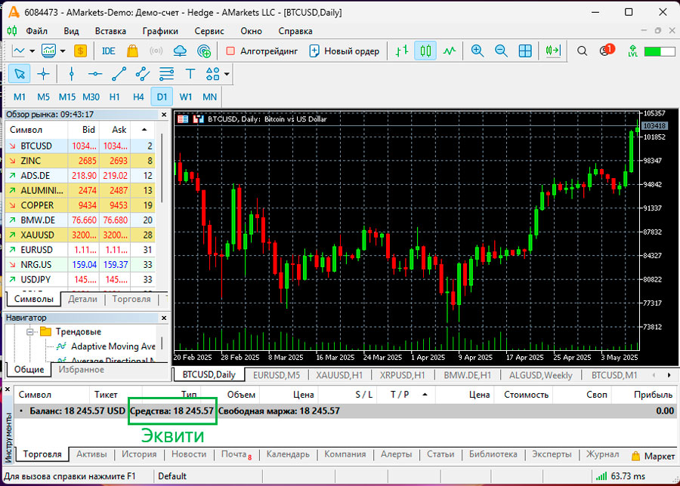This screenshot has height=486, width=680.
Task: Open the dollar symbols icon
Action: (x=80, y=51)
